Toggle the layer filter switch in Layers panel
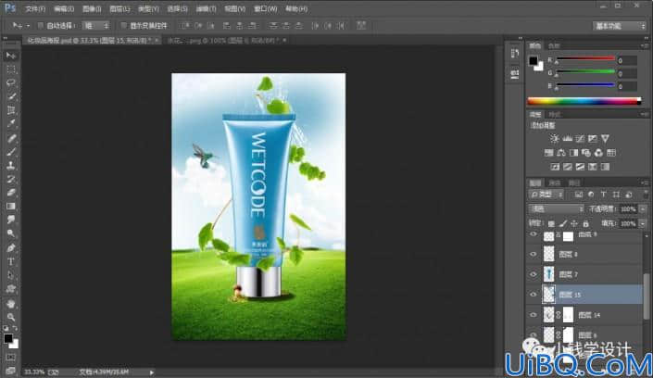Image resolution: width=653 pixels, height=378 pixels. pyautogui.click(x=646, y=195)
